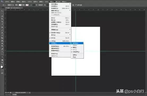
Task: Click the stroke width input field
Action: tap(32, 5)
